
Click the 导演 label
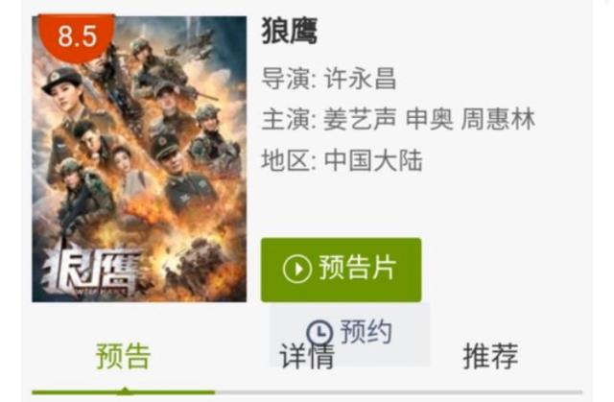tap(286, 79)
